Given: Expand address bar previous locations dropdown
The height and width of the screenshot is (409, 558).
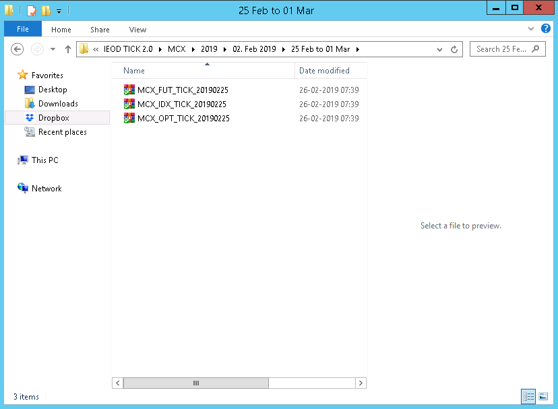Looking at the screenshot, I should (440, 49).
